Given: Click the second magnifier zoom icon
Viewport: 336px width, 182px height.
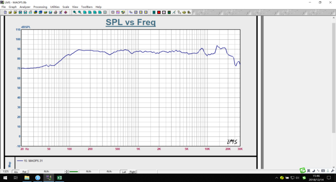Looking at the screenshot, I should [80, 12].
